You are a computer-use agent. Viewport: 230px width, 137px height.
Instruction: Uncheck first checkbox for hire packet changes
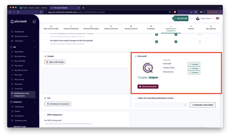[156, 42]
